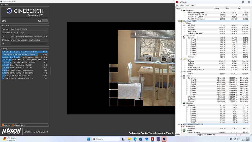Click the CPU Run button in Cinebench
Viewport: 252px width, 142px height.
45,21
